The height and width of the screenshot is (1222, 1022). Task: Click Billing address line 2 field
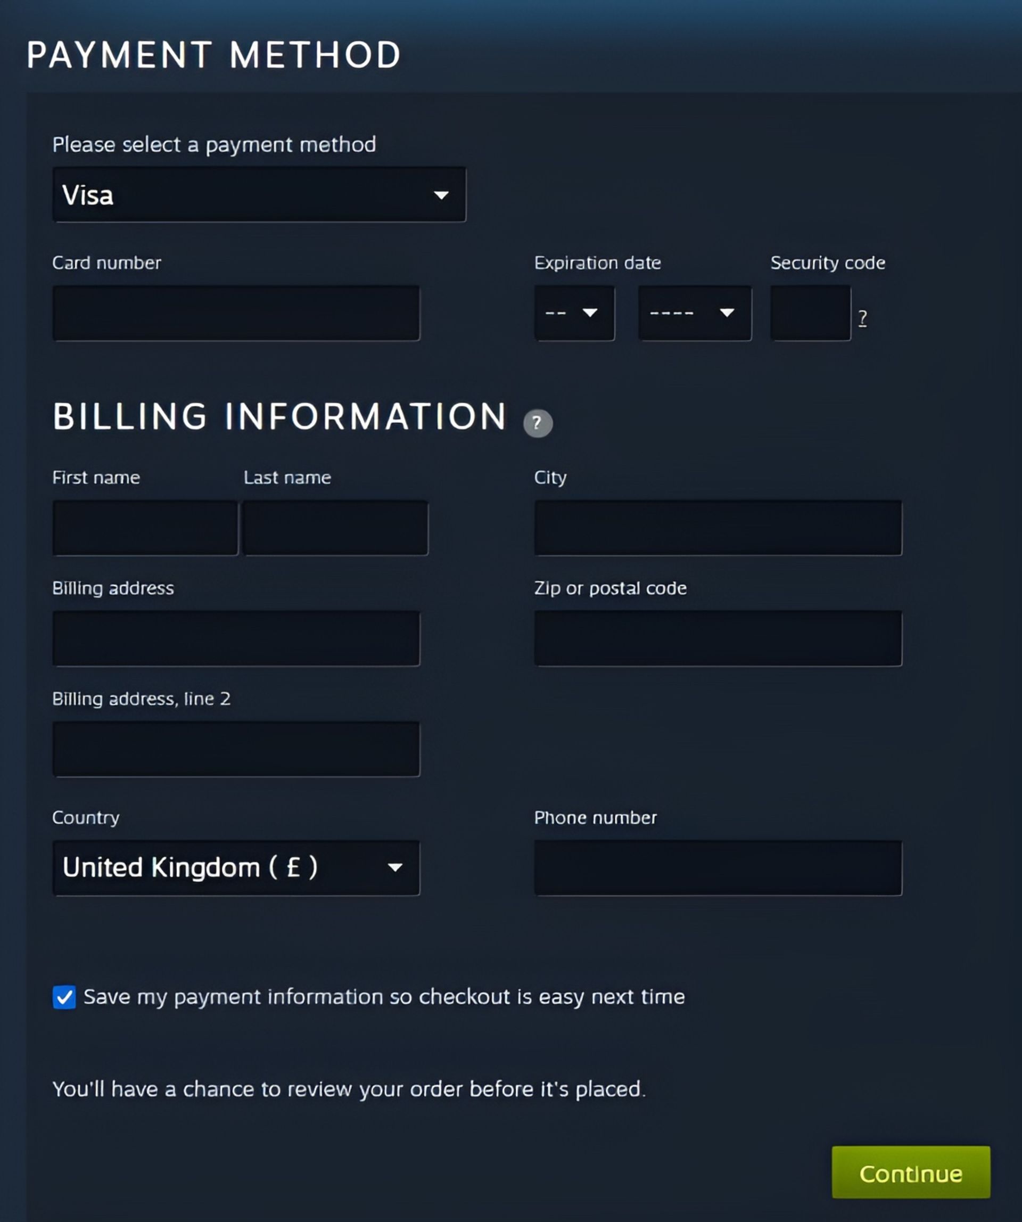[x=236, y=749]
